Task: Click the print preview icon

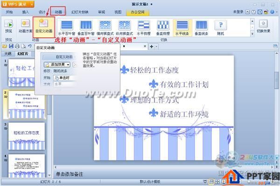Action: point(23,46)
